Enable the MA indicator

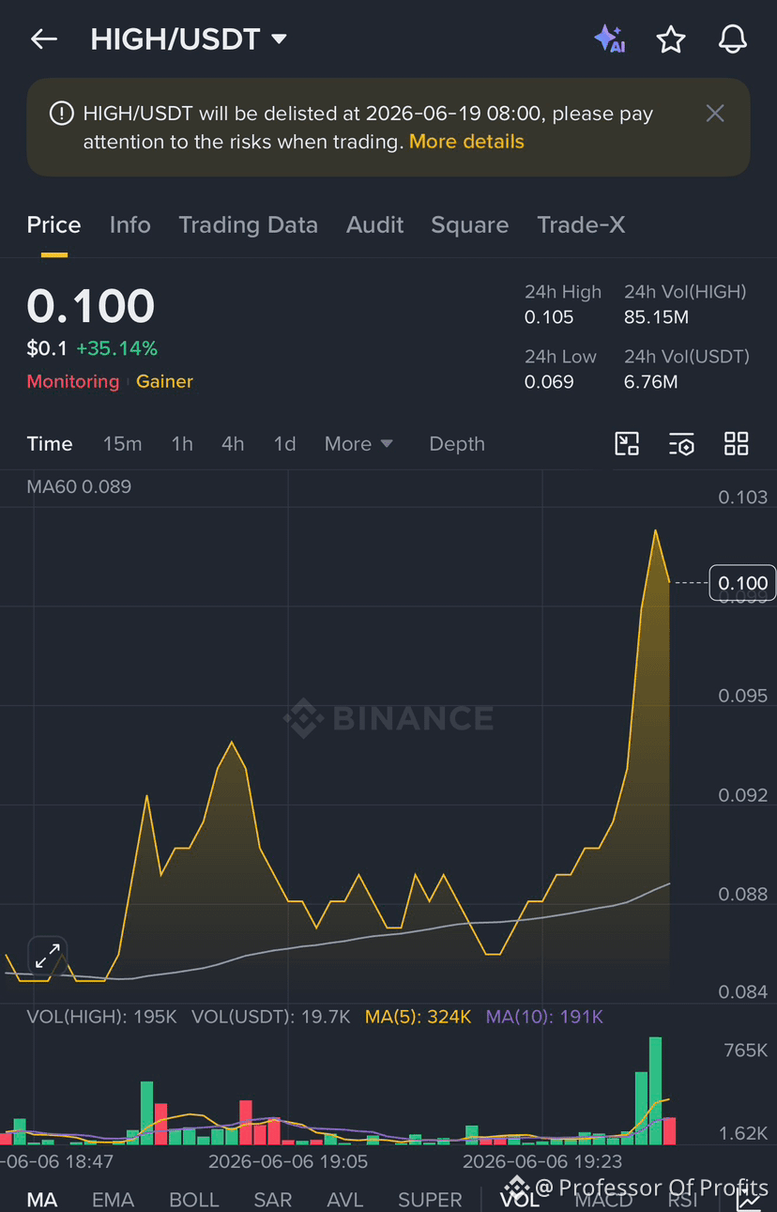42,1199
